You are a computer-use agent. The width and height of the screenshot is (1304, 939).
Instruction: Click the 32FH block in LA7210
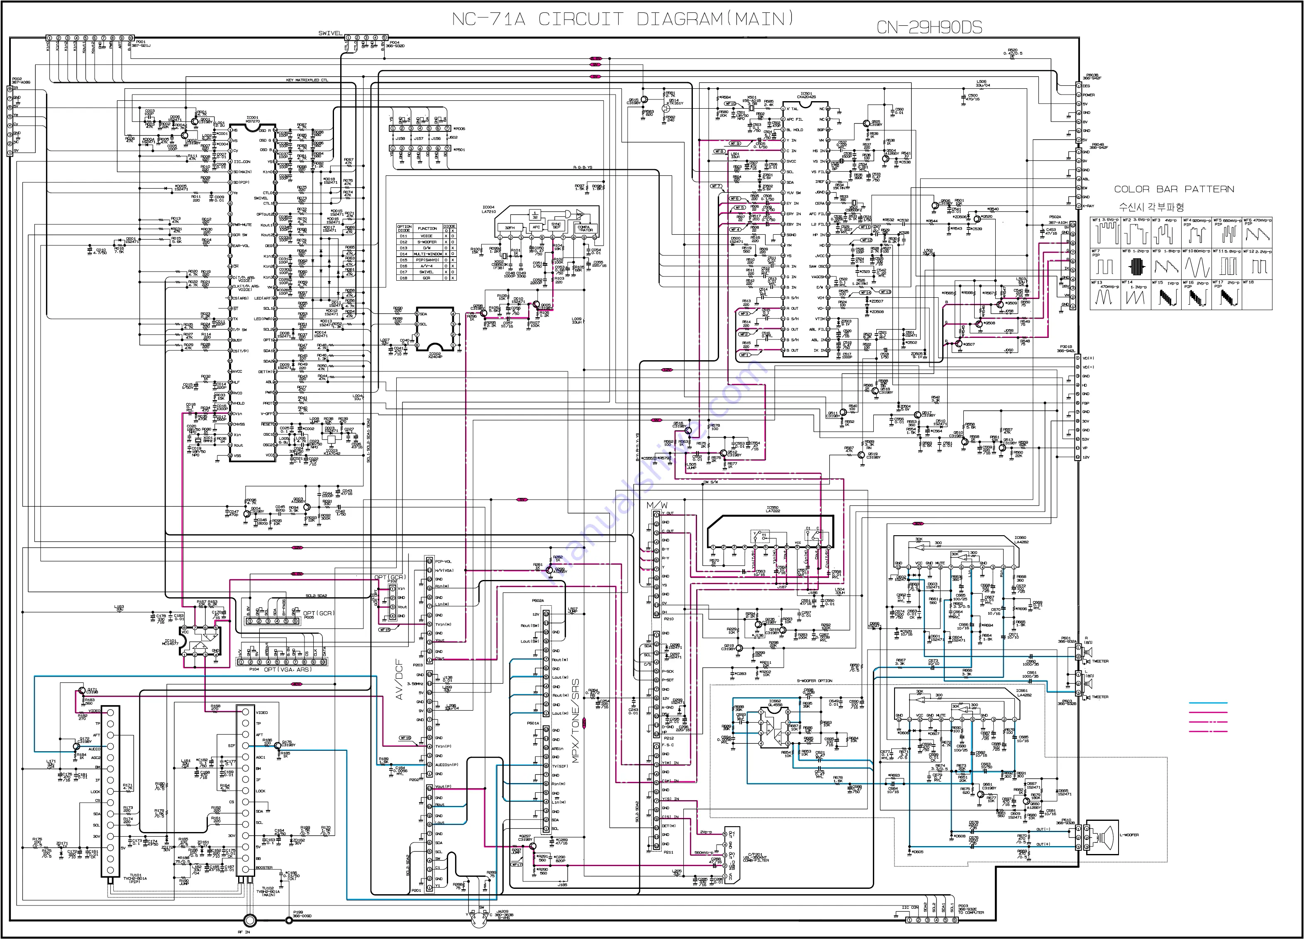click(x=510, y=228)
